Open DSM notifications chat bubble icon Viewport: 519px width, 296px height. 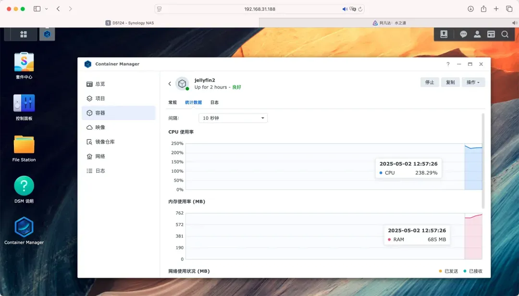click(463, 34)
